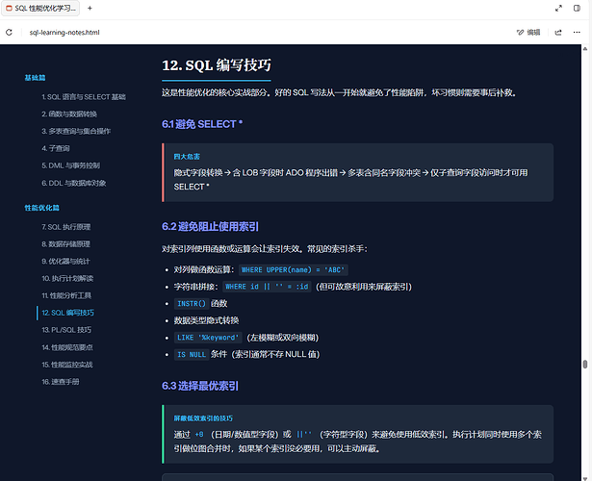Open 16. 速查手册 in sidebar
Viewport: 592px width, 481px height.
click(x=61, y=382)
